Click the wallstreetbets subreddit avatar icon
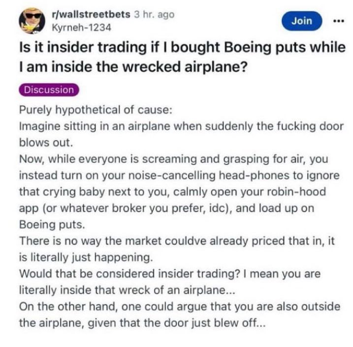 (x=32, y=20)
